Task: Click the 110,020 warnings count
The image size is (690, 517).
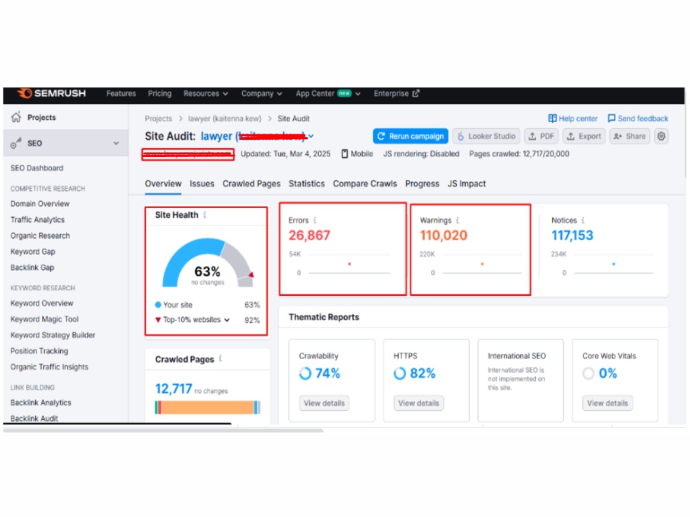Action: tap(444, 235)
